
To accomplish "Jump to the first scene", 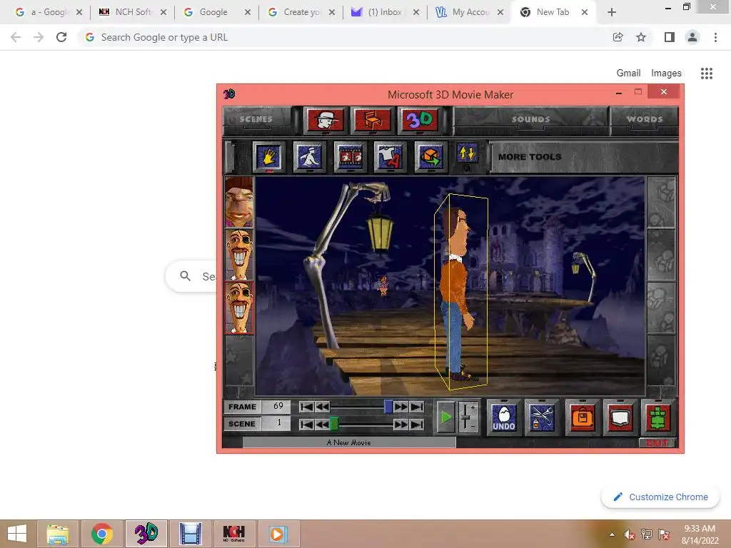I will pyautogui.click(x=306, y=424).
